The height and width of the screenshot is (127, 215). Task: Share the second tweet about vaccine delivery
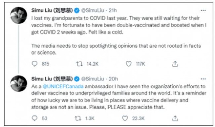coord(175,118)
